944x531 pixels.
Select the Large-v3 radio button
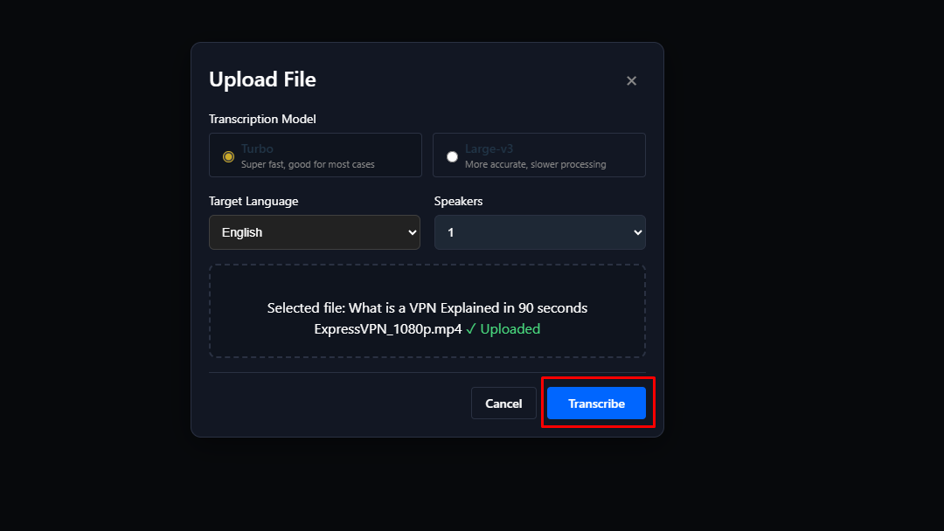pos(452,156)
